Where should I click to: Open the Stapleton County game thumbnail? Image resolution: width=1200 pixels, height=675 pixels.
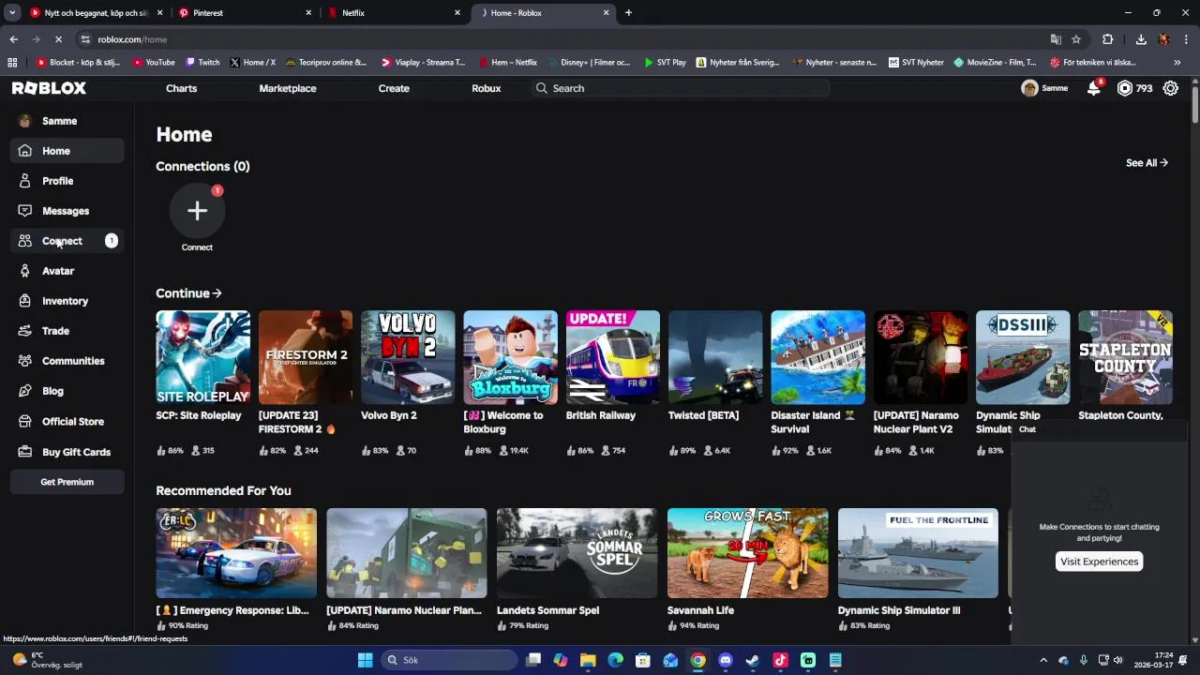[x=1125, y=357]
